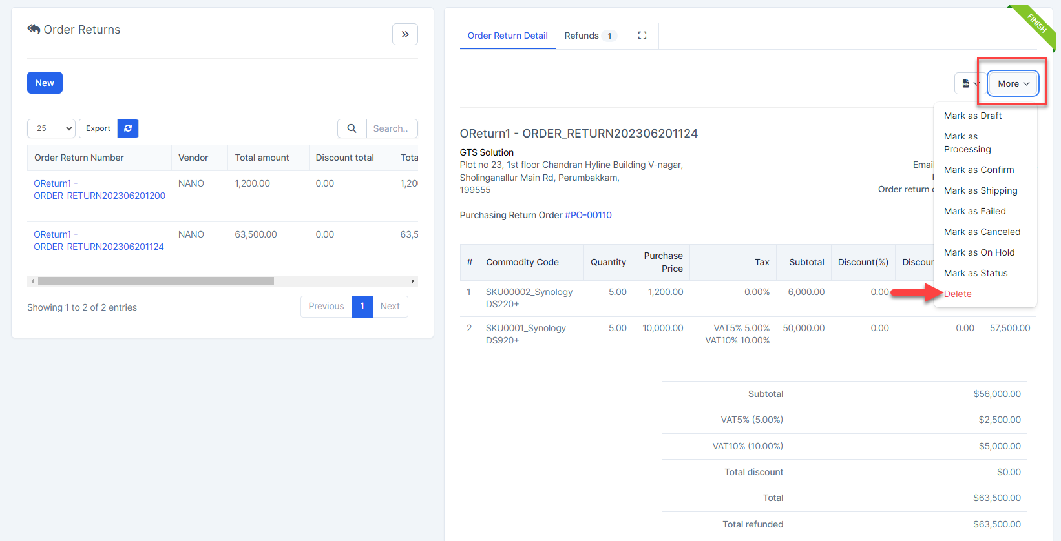The image size is (1061, 541).
Task: Click the Export button
Action: 98,128
